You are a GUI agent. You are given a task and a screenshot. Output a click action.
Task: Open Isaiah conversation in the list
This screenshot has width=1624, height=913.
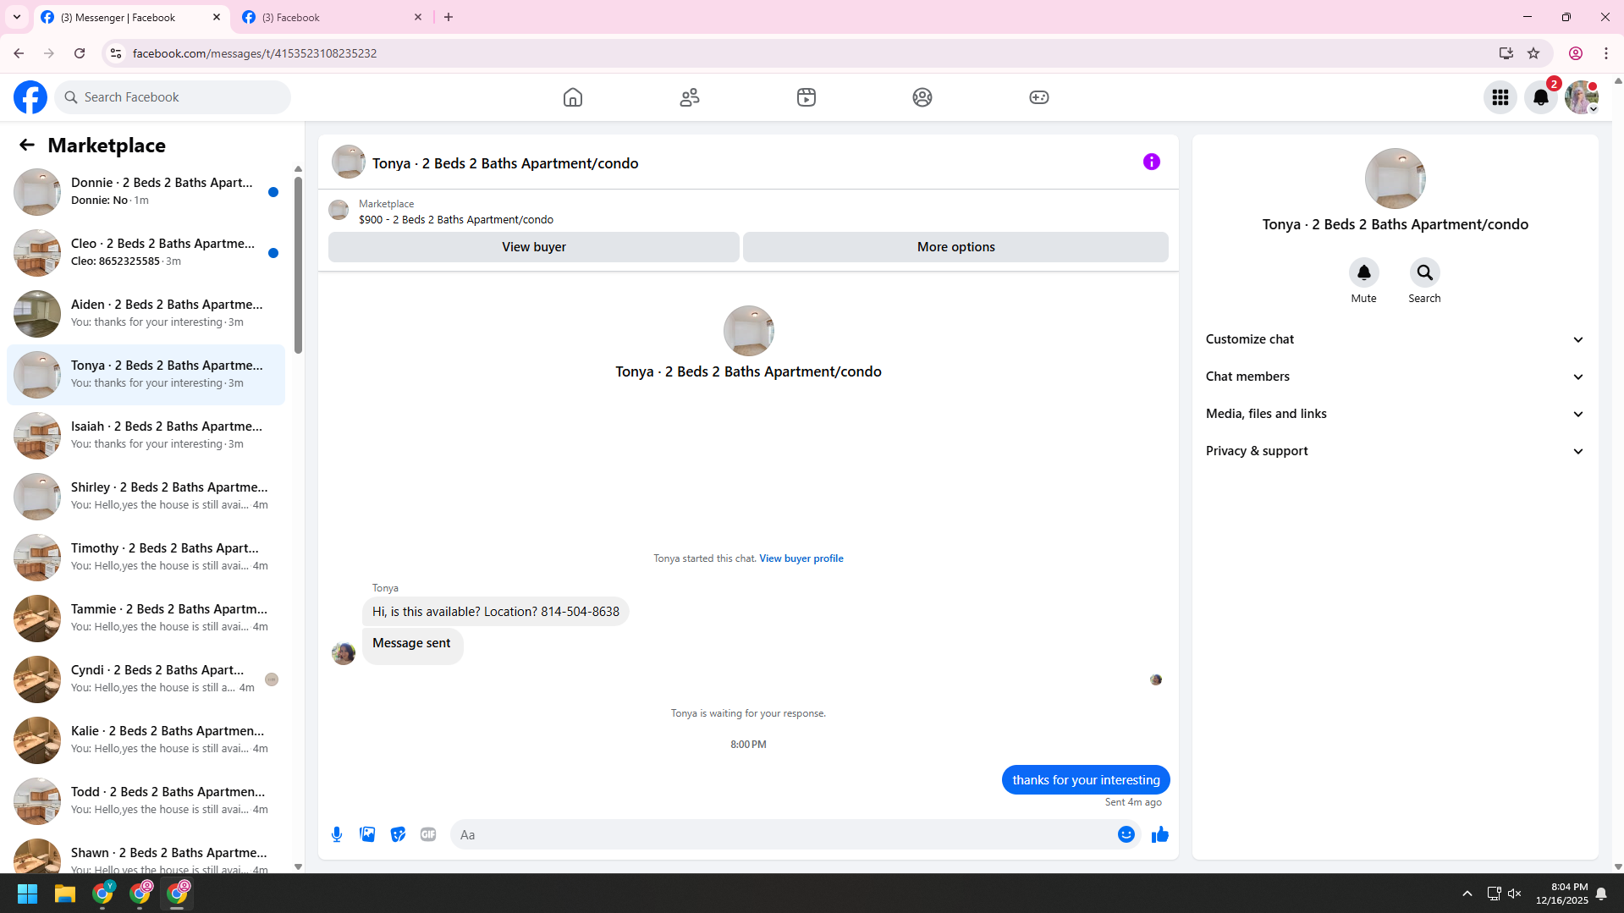(146, 436)
